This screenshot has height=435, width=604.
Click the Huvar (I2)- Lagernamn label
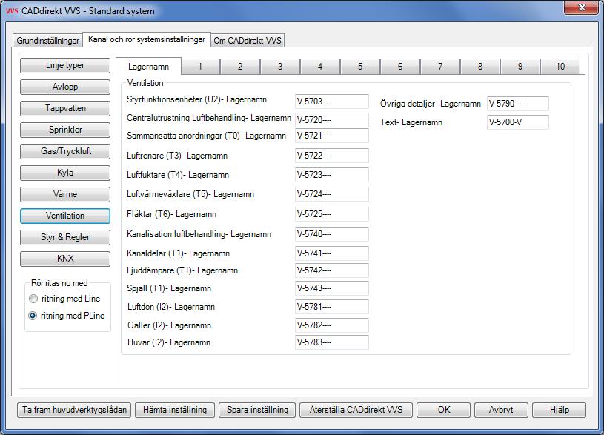tap(169, 342)
